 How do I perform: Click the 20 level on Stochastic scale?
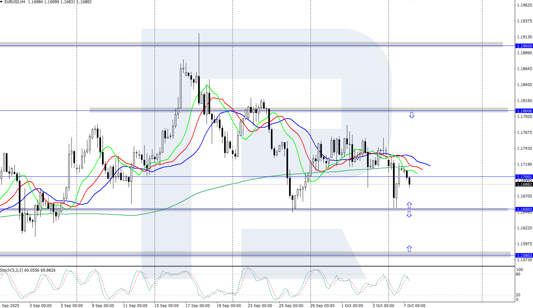click(x=518, y=295)
